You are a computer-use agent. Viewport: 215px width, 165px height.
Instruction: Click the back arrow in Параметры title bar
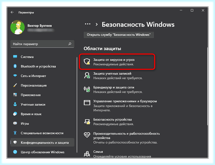pyautogui.click(x=12, y=12)
